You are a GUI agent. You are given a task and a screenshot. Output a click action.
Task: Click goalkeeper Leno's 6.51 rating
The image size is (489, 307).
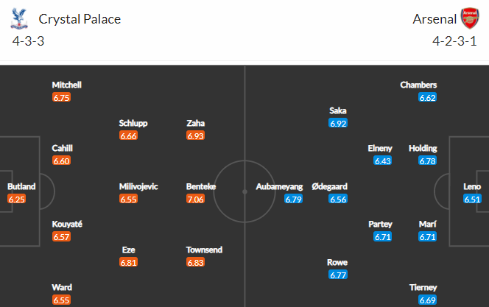(x=472, y=199)
